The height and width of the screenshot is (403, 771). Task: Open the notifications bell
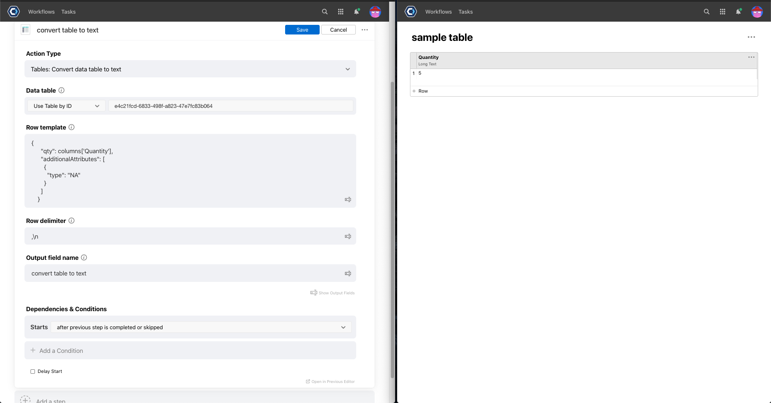(357, 12)
